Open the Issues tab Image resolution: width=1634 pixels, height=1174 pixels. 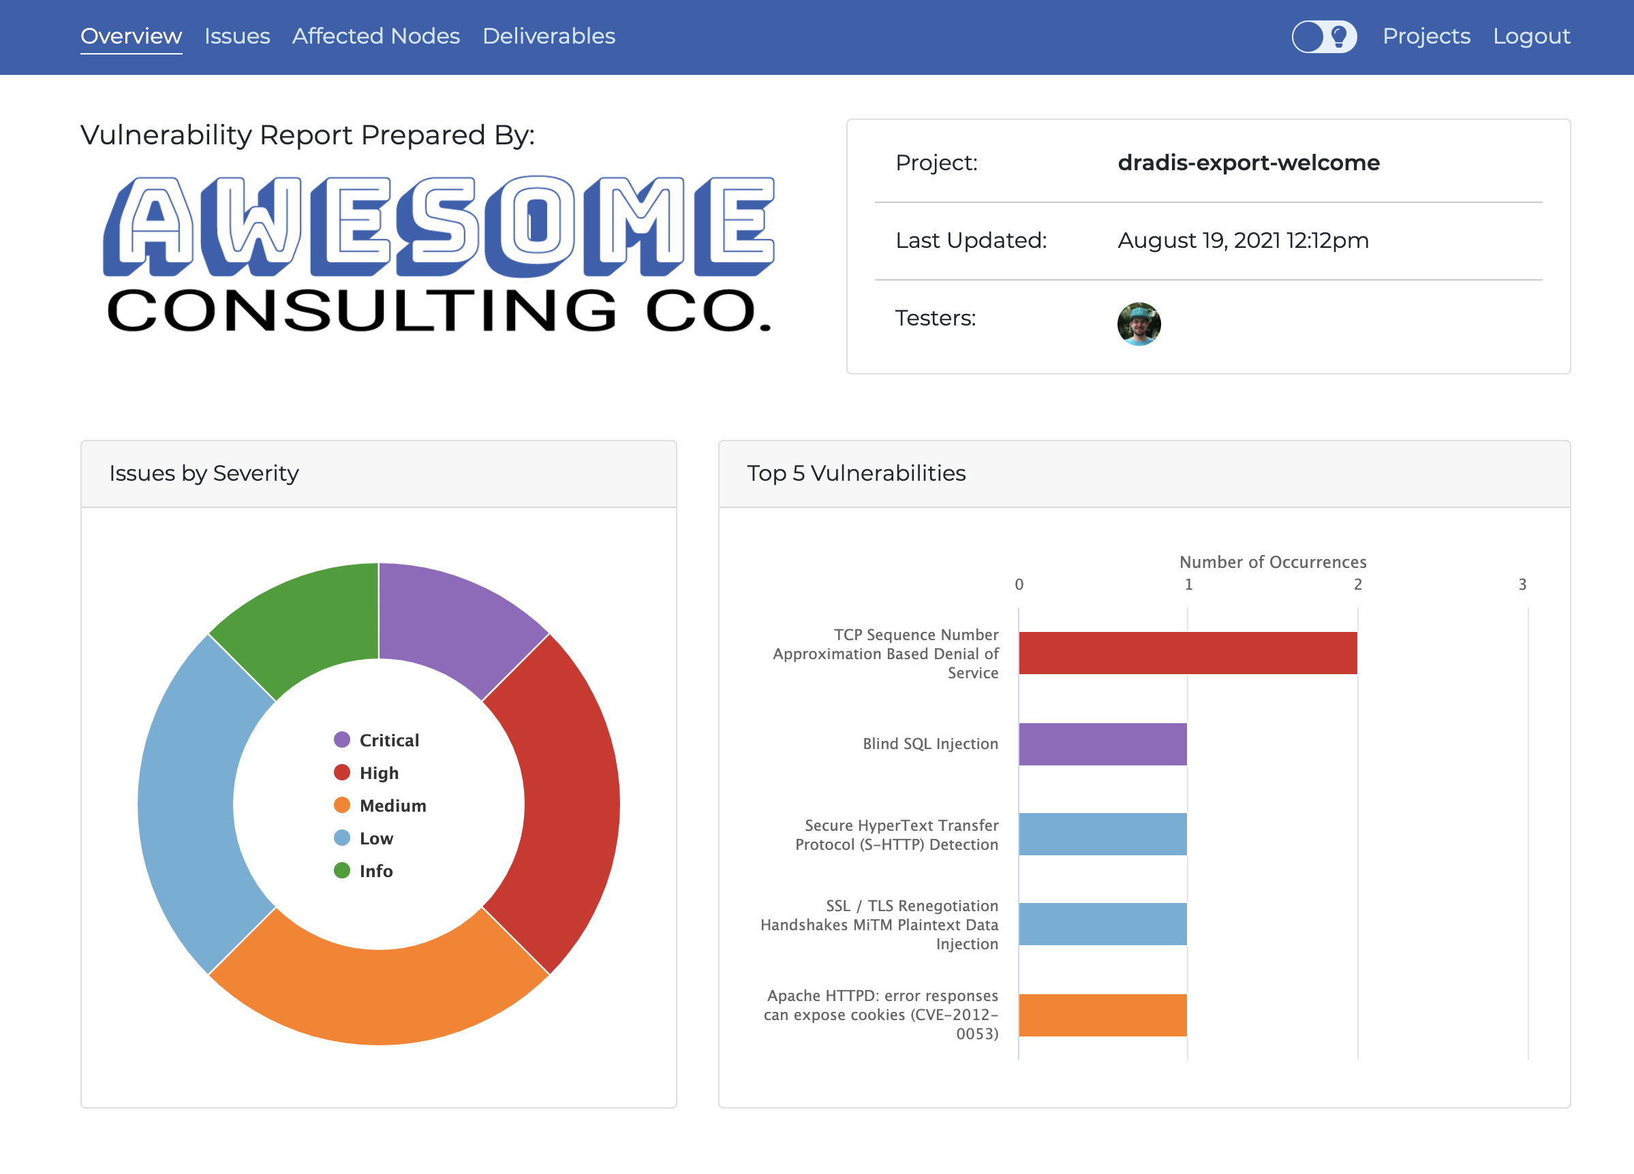[x=237, y=36]
